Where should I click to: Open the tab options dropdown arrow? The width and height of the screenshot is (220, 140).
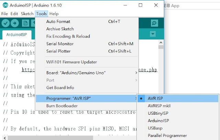[x=153, y=34]
